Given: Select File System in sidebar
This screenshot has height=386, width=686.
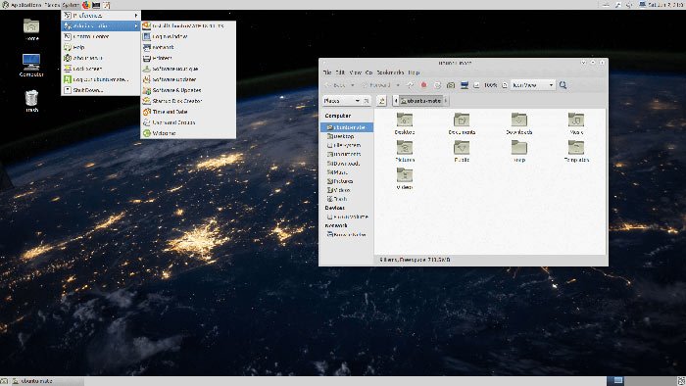Looking at the screenshot, I should [347, 145].
